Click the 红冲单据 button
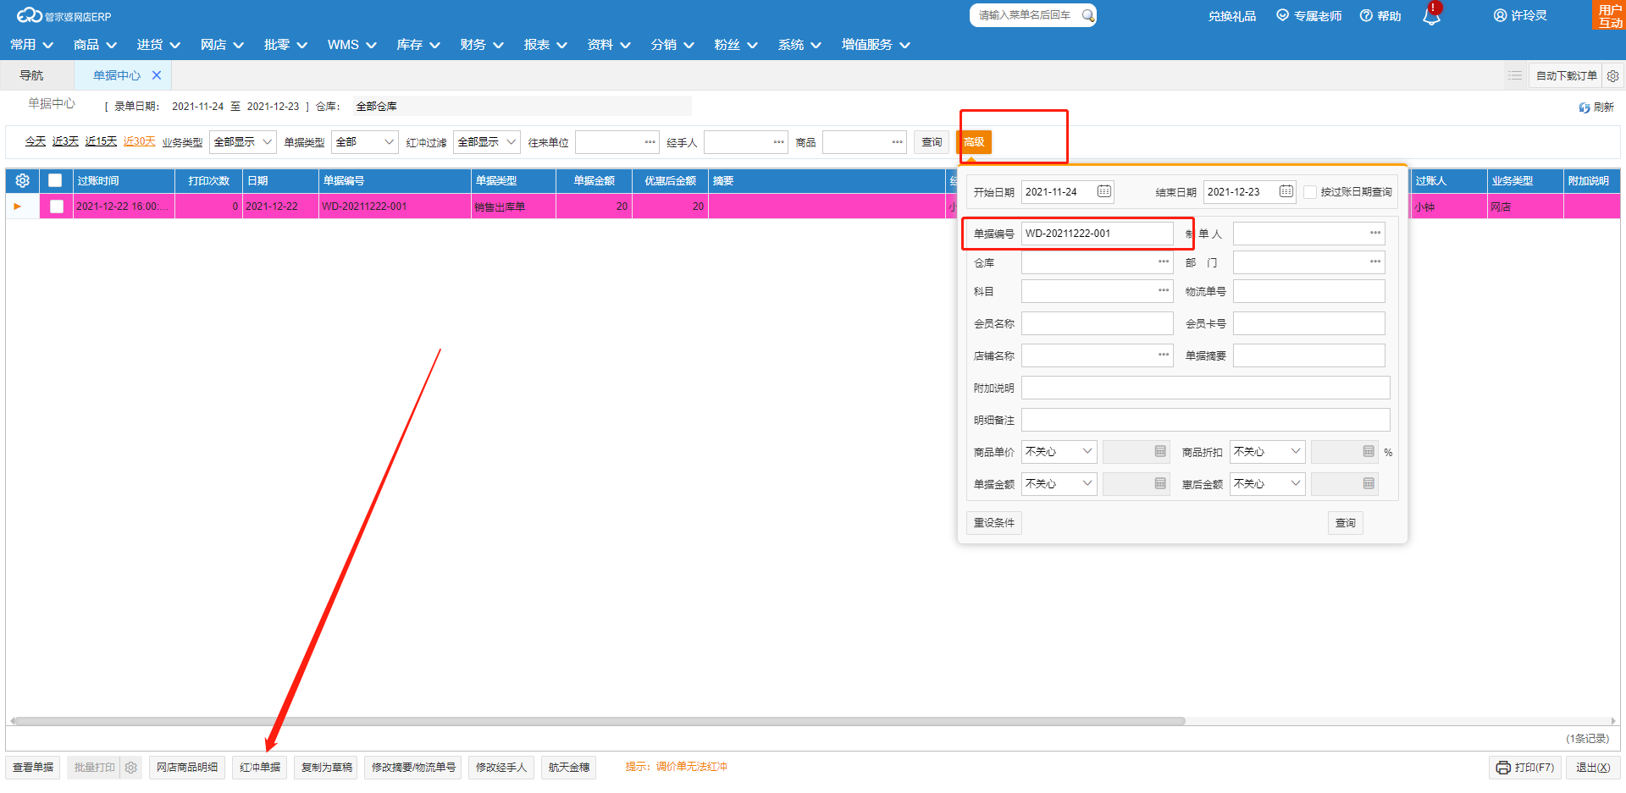1626x793 pixels. tap(259, 768)
